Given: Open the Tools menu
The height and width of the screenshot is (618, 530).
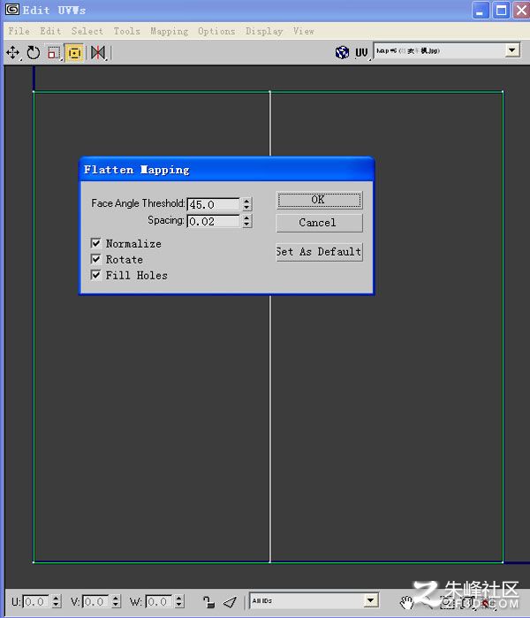Looking at the screenshot, I should (x=127, y=31).
